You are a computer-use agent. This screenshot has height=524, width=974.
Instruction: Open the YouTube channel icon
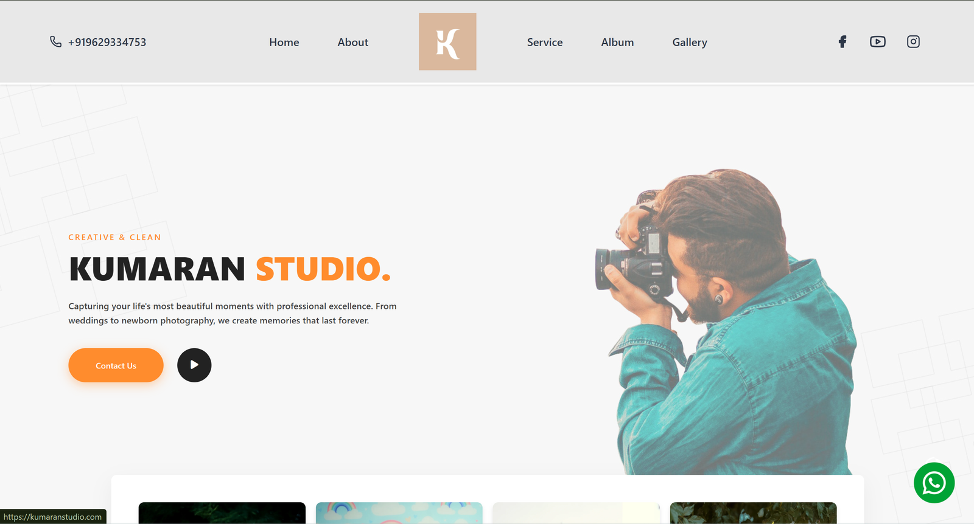coord(878,42)
